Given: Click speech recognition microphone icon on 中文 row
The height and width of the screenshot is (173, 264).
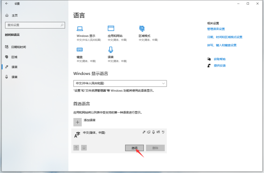Looking at the screenshot, I should [153, 132].
